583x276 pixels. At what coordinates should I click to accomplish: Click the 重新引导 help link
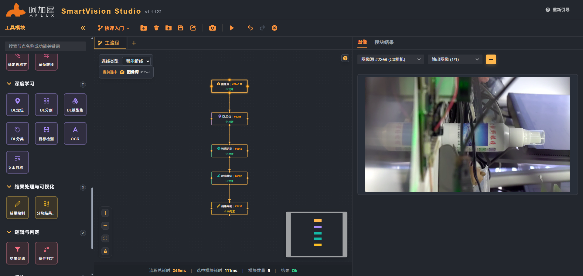click(557, 10)
